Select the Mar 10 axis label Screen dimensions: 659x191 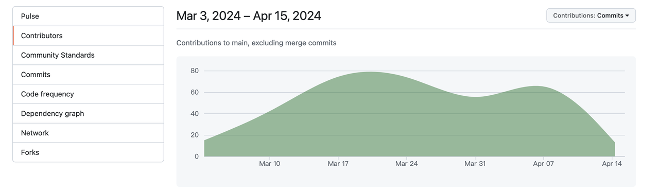point(269,164)
